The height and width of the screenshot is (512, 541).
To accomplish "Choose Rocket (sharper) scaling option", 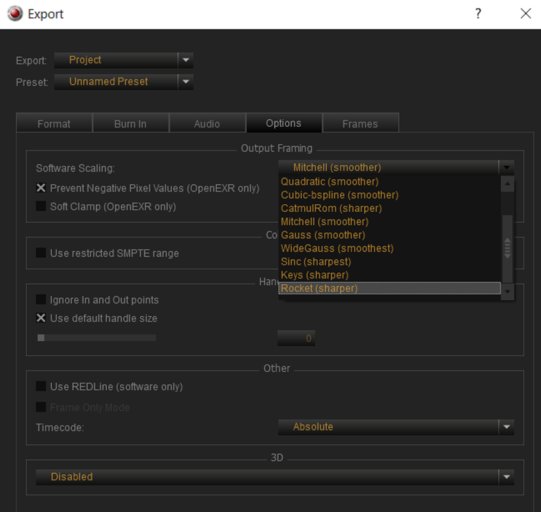I will click(x=389, y=288).
